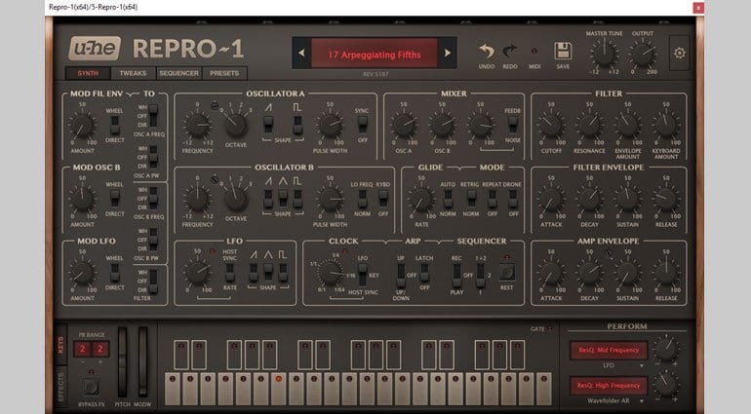Viewport: 751px width, 414px height.
Task: Toggle FILTER mod routing switch
Action: coord(153,281)
